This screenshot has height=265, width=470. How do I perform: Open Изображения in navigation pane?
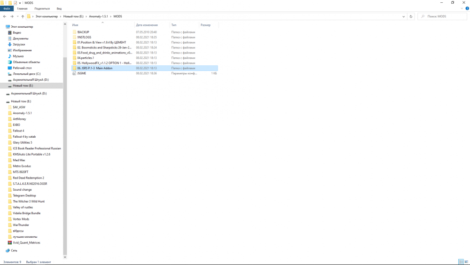pyautogui.click(x=22, y=50)
